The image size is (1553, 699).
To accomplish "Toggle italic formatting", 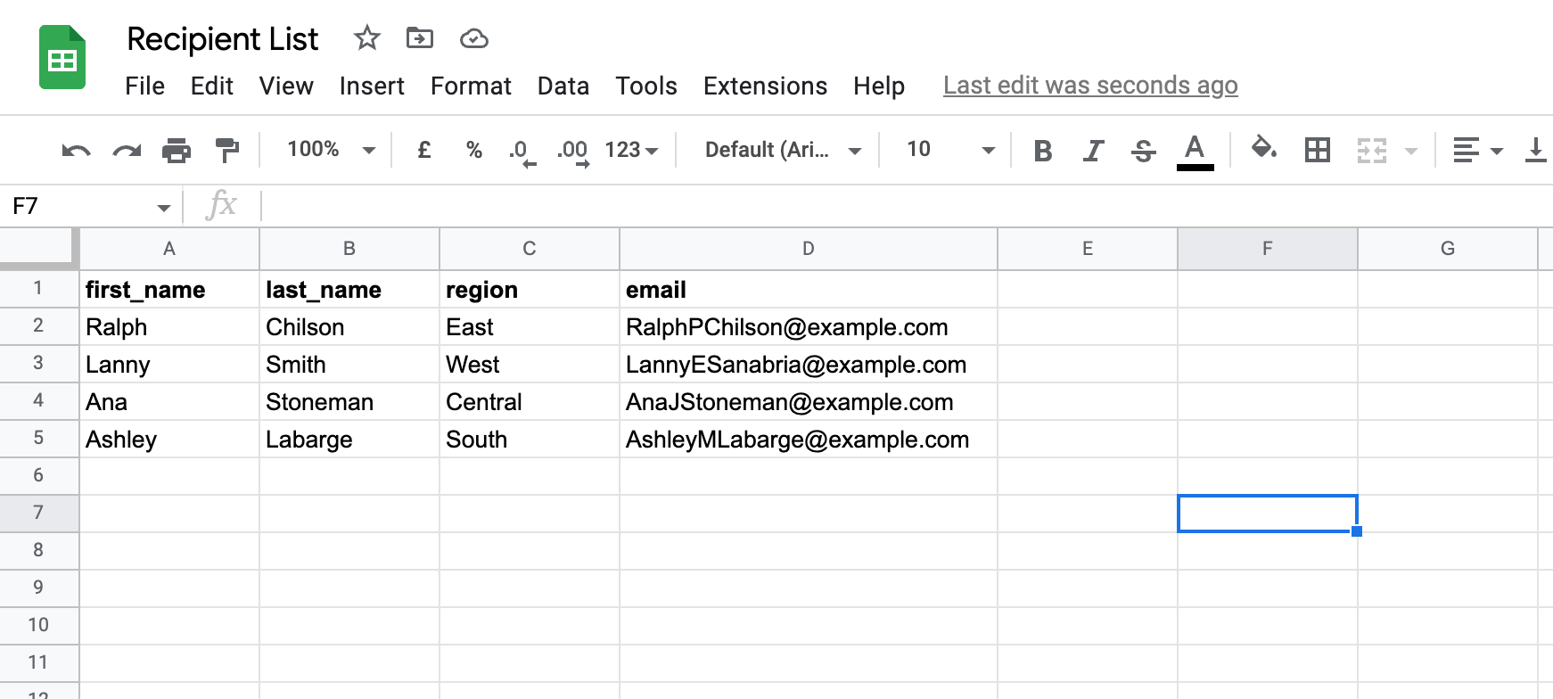I will tap(1093, 150).
